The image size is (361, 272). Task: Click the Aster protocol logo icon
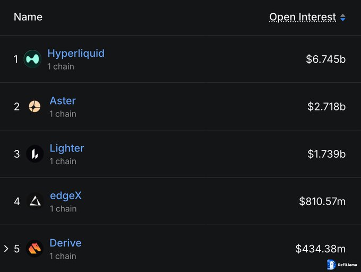[x=35, y=106]
